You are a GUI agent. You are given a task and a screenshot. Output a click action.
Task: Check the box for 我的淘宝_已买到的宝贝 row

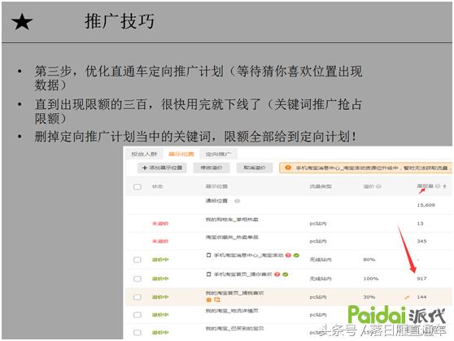138,333
